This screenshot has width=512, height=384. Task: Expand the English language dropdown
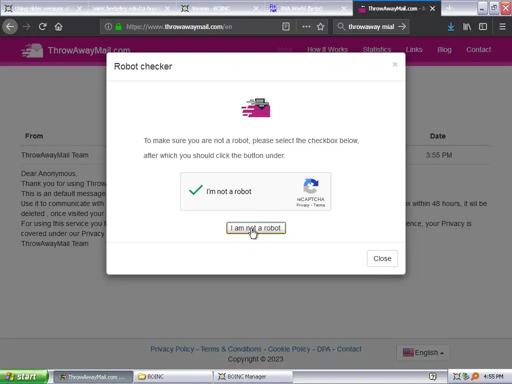point(423,352)
